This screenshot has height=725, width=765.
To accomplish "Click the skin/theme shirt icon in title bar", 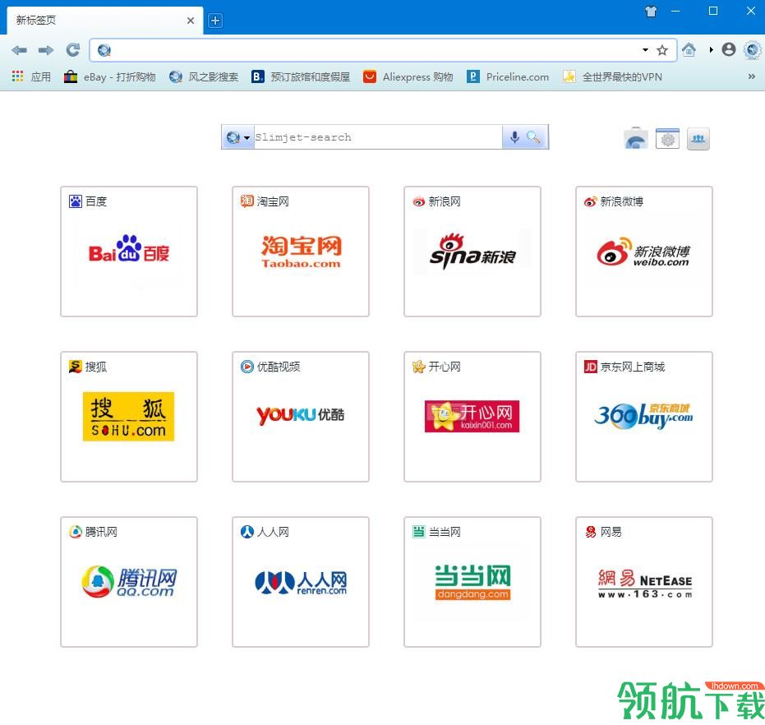I will [650, 12].
